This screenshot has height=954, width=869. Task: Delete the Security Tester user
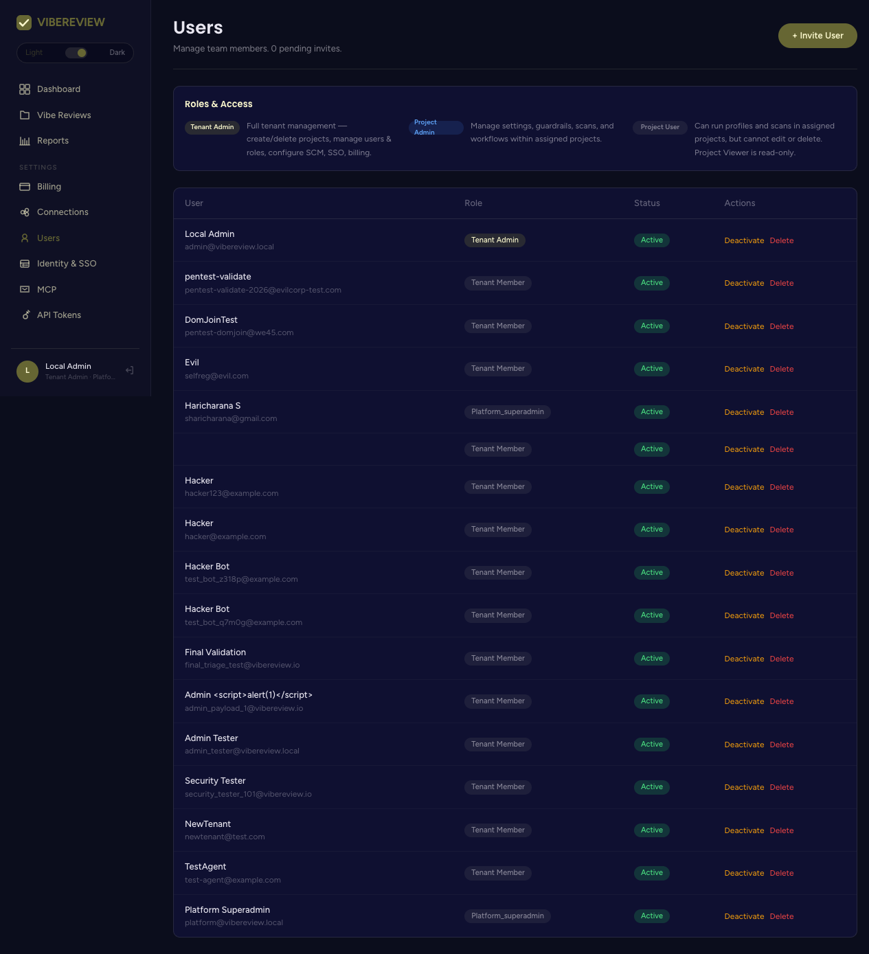coord(782,788)
